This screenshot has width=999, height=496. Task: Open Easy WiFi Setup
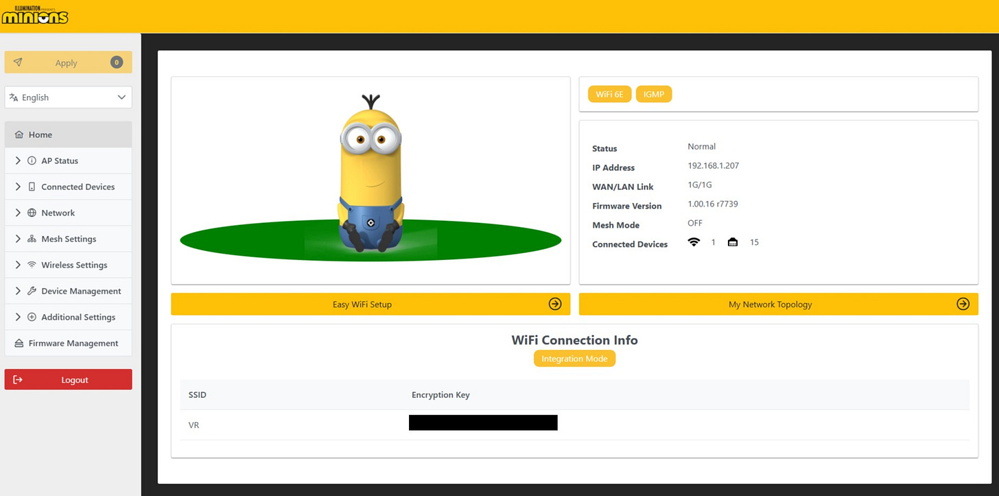coord(371,304)
